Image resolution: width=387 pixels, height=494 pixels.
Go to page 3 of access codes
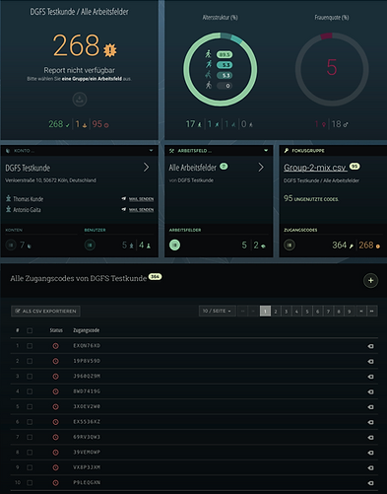click(287, 311)
